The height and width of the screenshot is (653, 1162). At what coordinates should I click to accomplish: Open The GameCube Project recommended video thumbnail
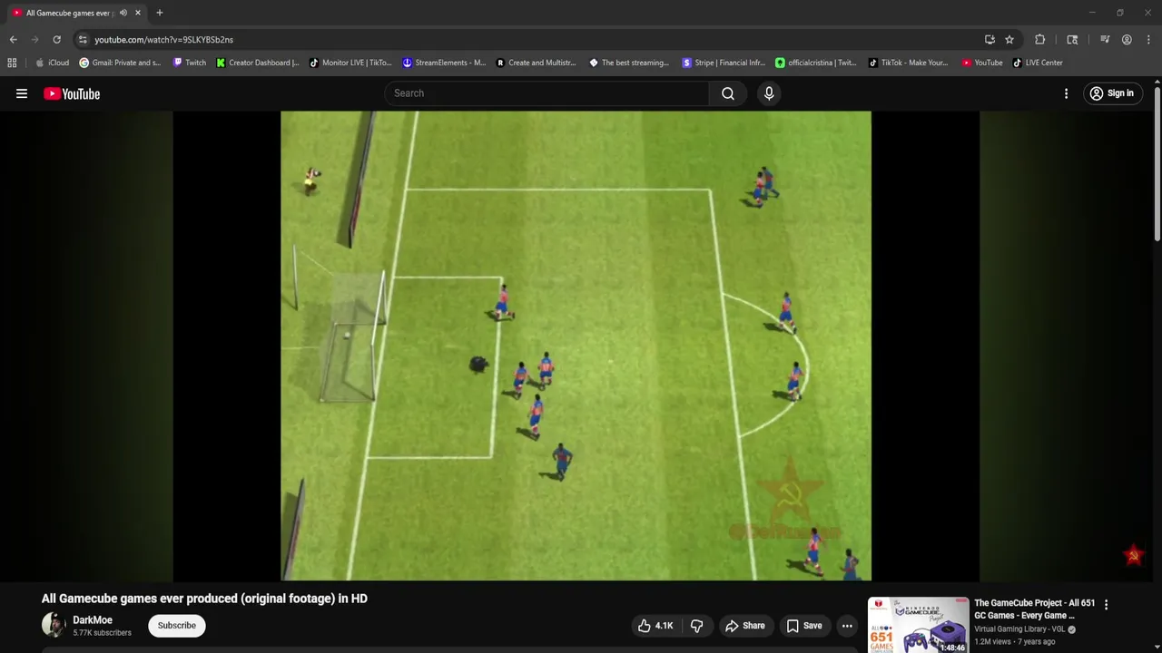coord(918,625)
